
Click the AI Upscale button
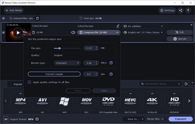pos(180,39)
